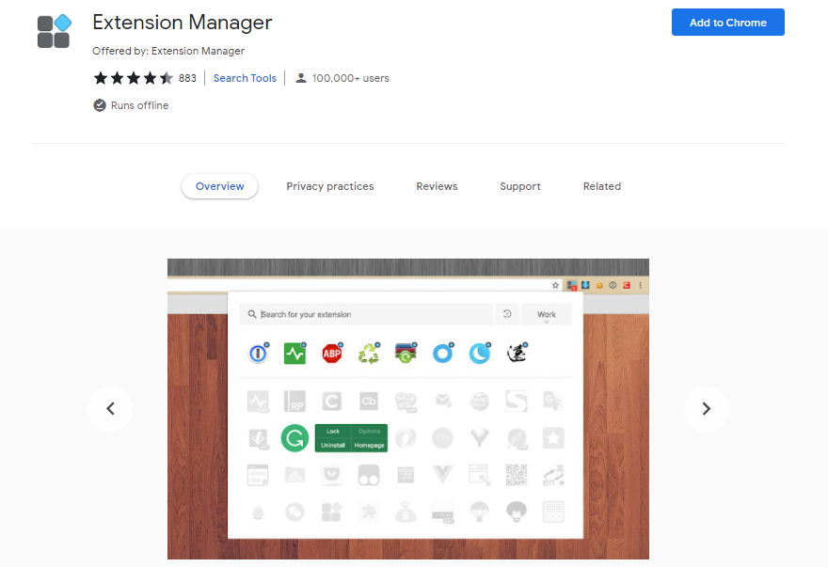Click the 1Password extension icon in preview
This screenshot has height=567, width=828.
(x=259, y=354)
